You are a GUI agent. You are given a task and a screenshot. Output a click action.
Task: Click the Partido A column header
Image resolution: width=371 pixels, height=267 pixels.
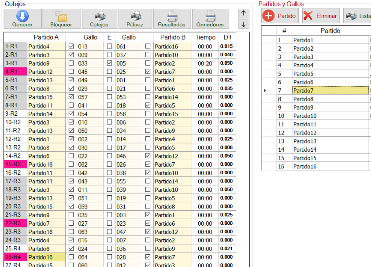pos(46,37)
